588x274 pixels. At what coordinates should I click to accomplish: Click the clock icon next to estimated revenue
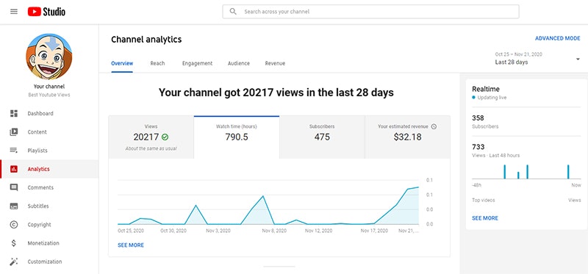pyautogui.click(x=434, y=126)
